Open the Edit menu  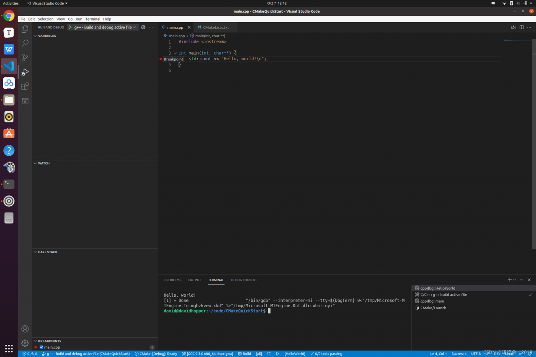pyautogui.click(x=31, y=19)
